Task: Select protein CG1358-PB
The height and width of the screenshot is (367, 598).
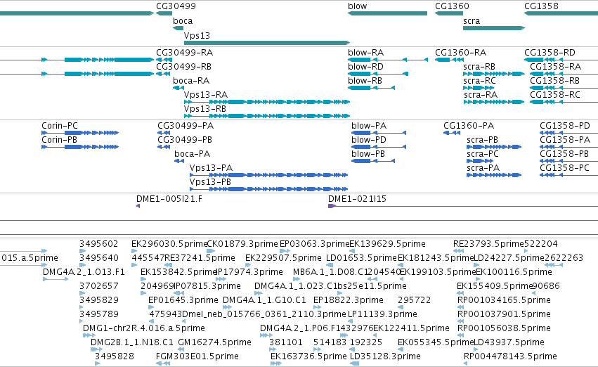Action: tap(568, 161)
